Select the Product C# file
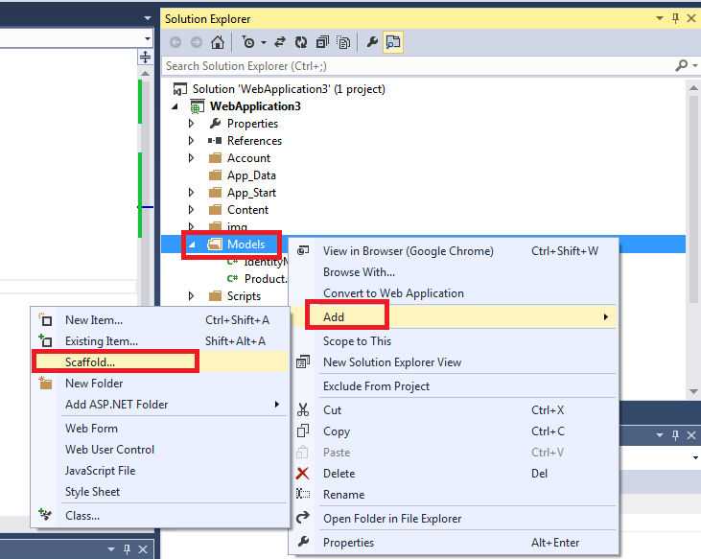The width and height of the screenshot is (701, 559). [266, 279]
